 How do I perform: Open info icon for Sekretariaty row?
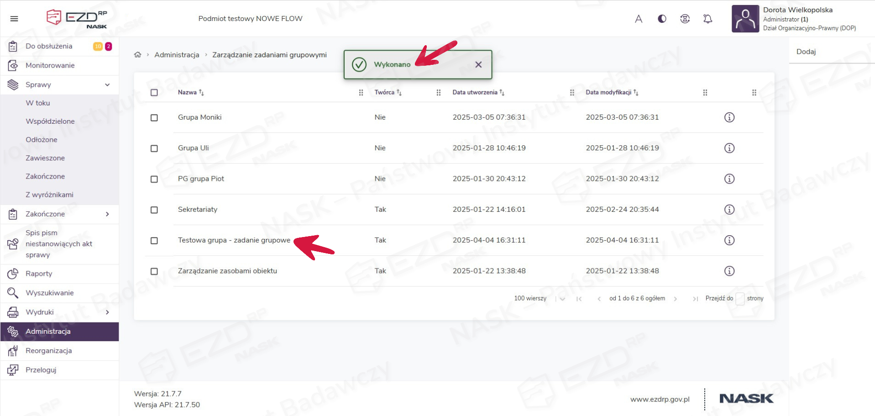[729, 210]
